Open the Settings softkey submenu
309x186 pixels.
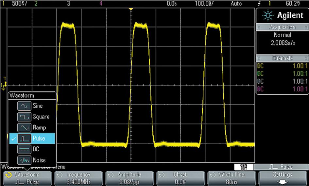coord(283,178)
